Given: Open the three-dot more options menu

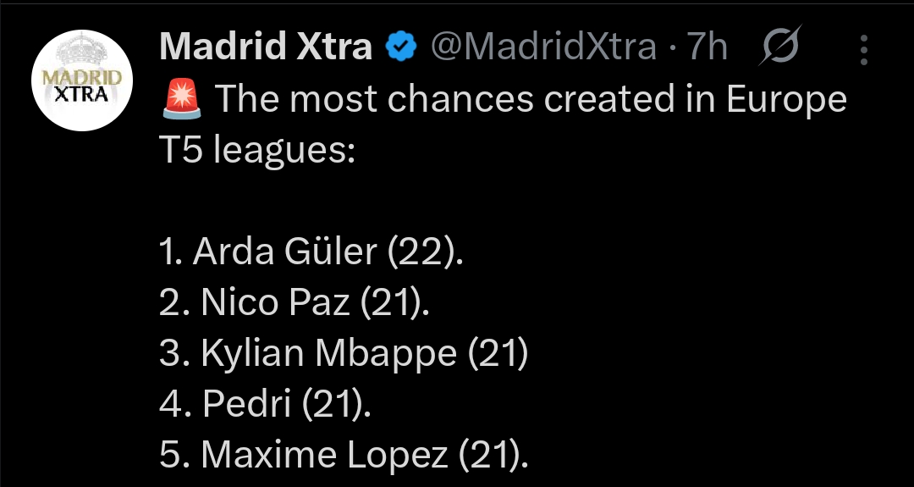Looking at the screenshot, I should coord(863,49).
